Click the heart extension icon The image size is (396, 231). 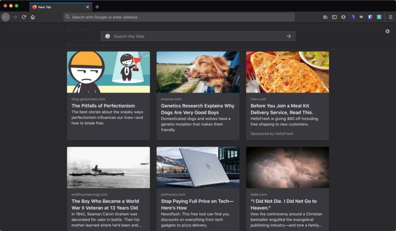[361, 17]
